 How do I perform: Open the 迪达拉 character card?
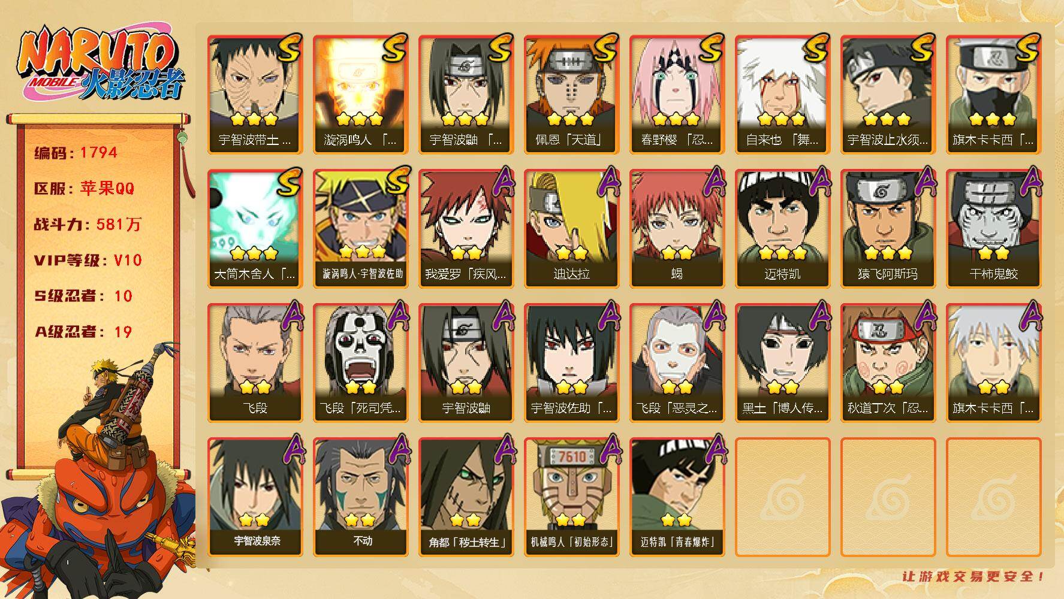click(571, 228)
